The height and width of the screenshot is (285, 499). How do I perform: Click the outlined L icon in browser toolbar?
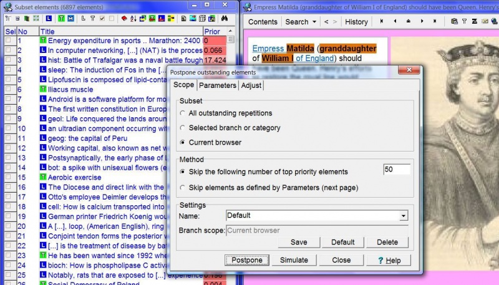[x=84, y=19]
